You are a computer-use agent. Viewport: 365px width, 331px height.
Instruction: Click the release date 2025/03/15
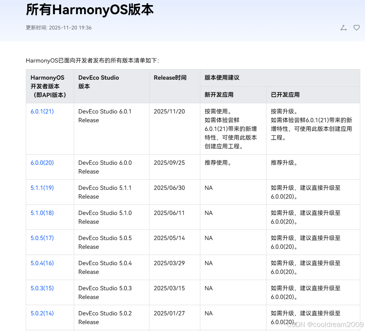(169, 288)
